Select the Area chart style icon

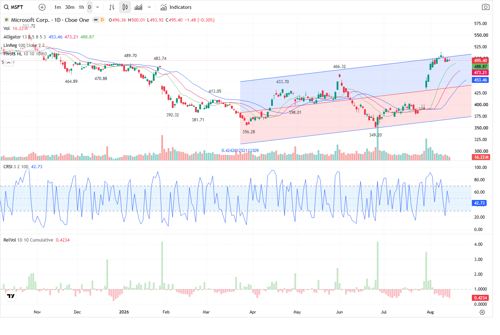(138, 7)
